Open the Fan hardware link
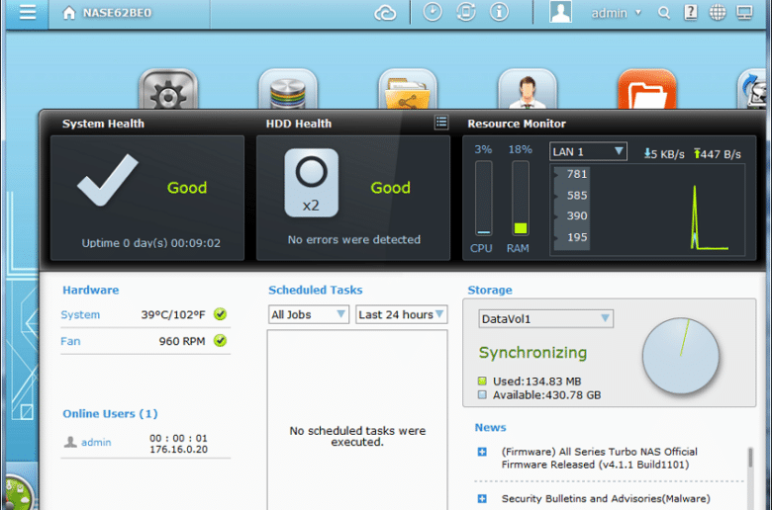This screenshot has width=772, height=510. [x=70, y=341]
